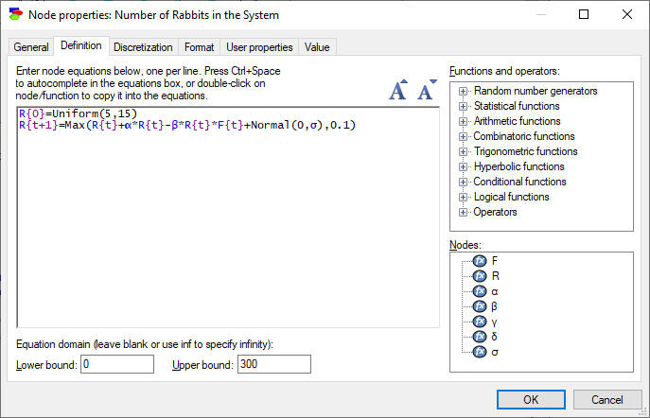Select the F node icon
The height and width of the screenshot is (418, 650).
480,261
